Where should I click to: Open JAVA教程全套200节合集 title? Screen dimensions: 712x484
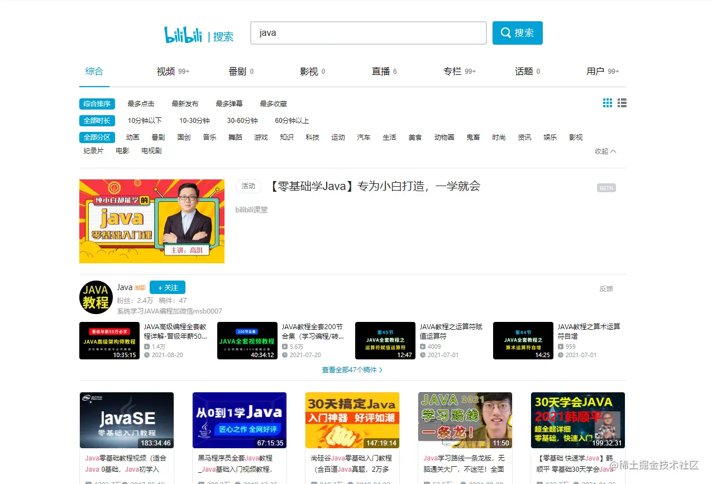(313, 331)
